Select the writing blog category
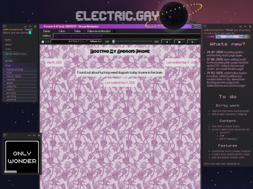Image resolution: width=253 pixels, height=189 pixels. 11,96
